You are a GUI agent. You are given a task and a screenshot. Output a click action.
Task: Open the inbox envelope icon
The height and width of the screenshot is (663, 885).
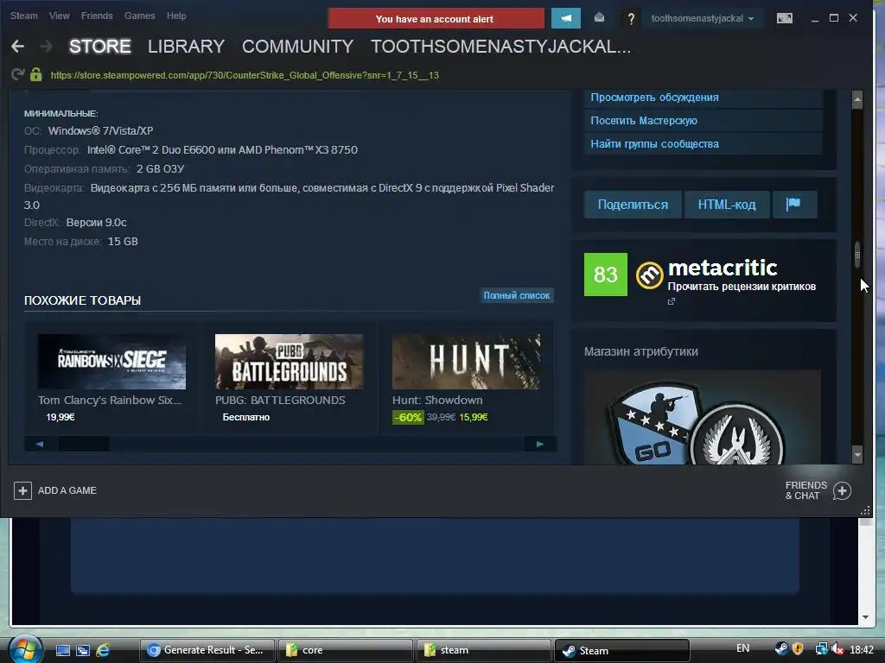[x=600, y=18]
